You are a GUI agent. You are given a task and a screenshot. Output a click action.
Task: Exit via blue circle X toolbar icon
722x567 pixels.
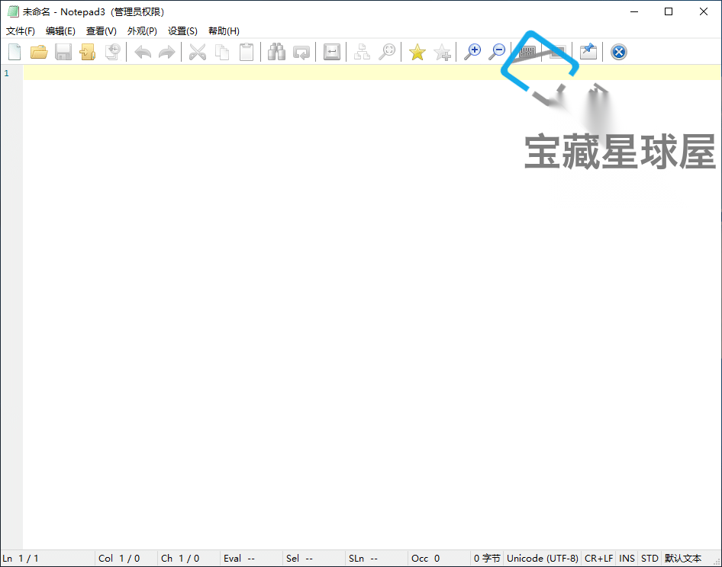[619, 52]
